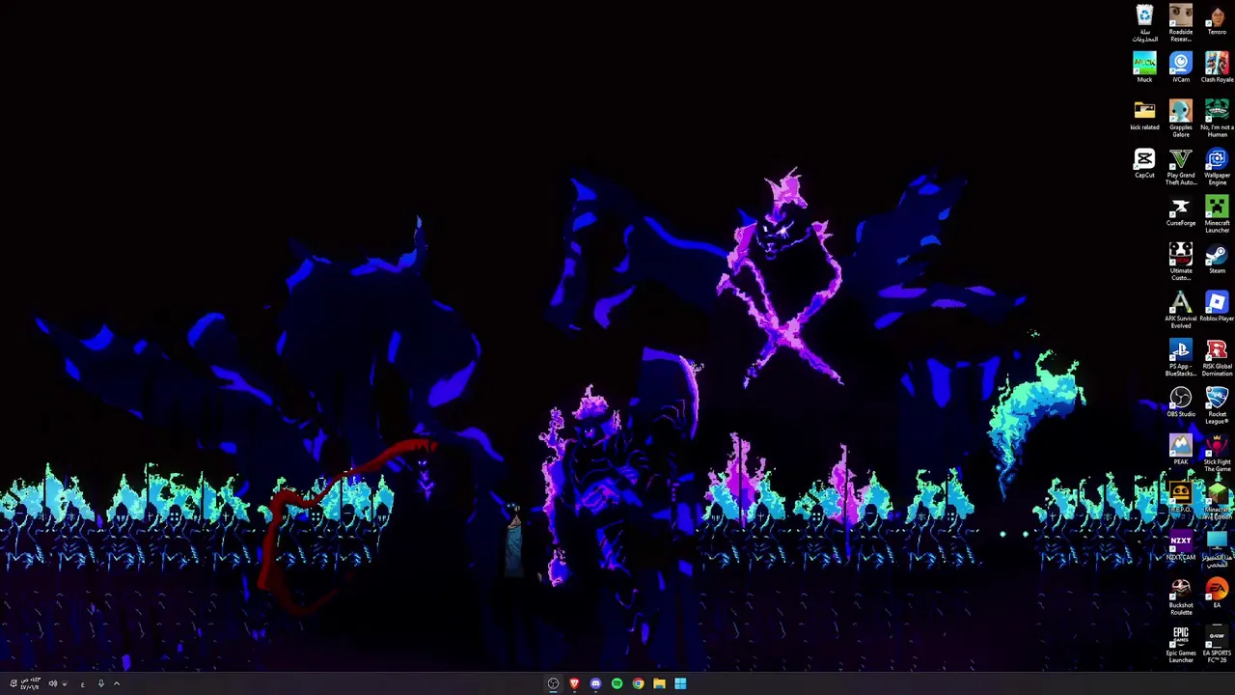This screenshot has width=1235, height=695.
Task: Select the Minecraft Launcher icon
Action: click(x=1217, y=214)
